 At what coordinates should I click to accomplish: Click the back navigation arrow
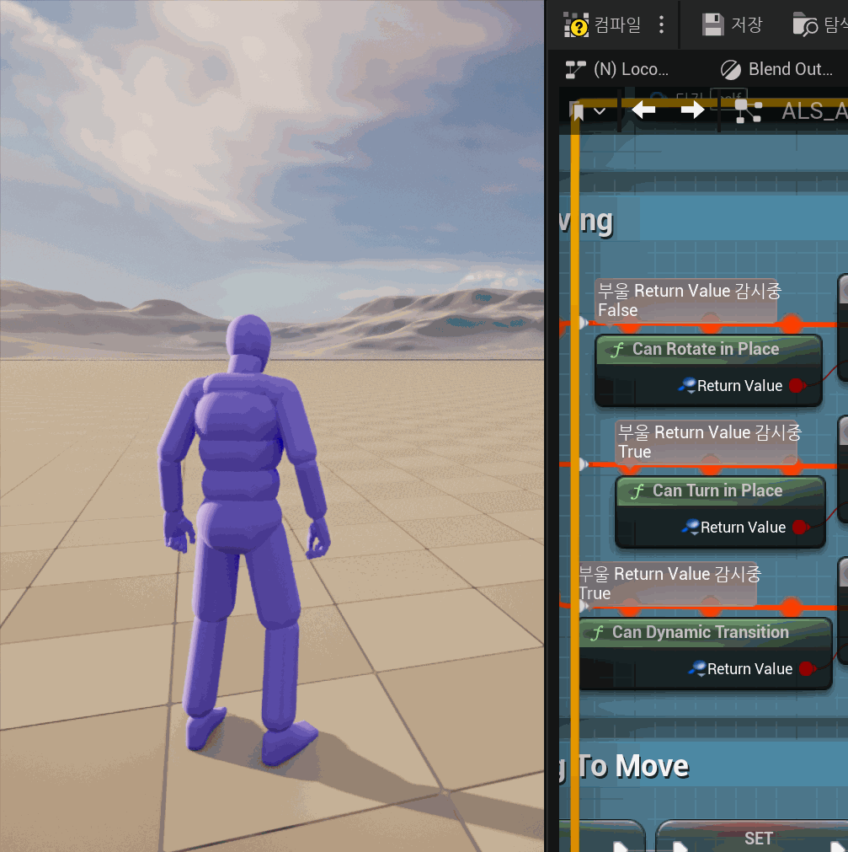point(644,111)
